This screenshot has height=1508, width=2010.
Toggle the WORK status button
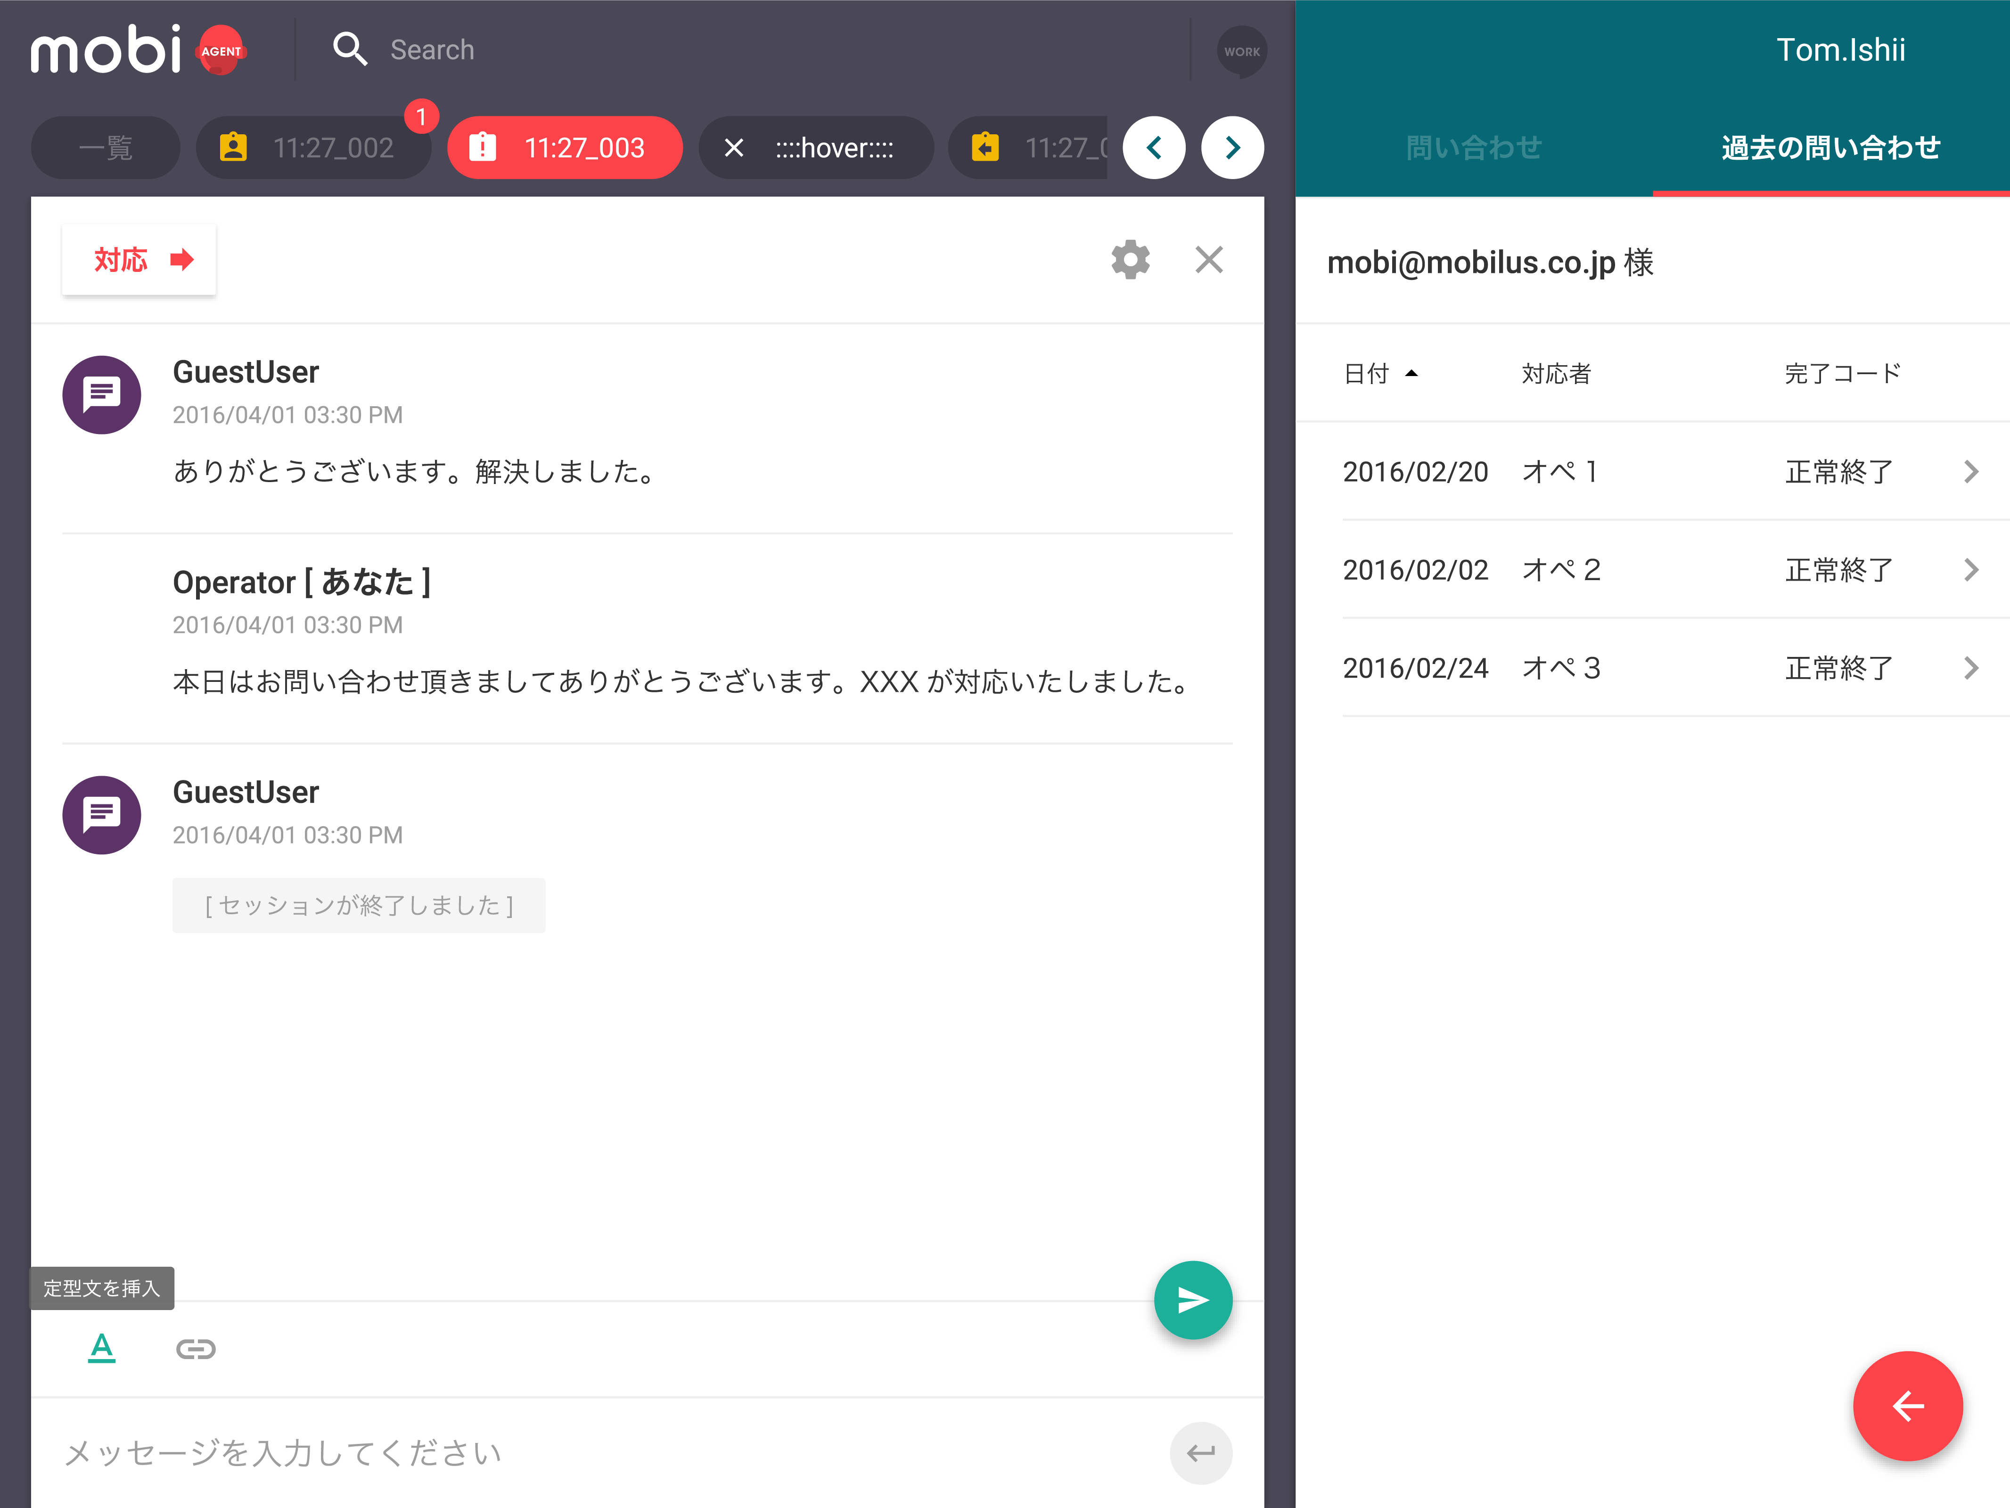pos(1241,51)
